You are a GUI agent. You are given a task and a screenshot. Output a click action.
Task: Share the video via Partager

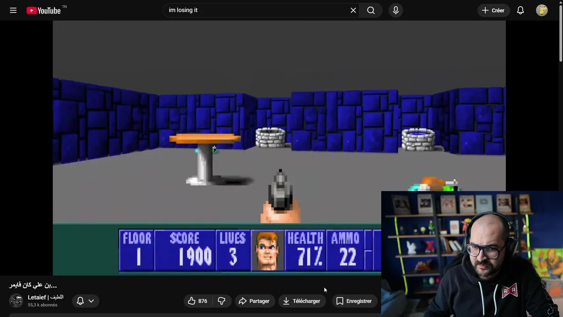coord(254,301)
